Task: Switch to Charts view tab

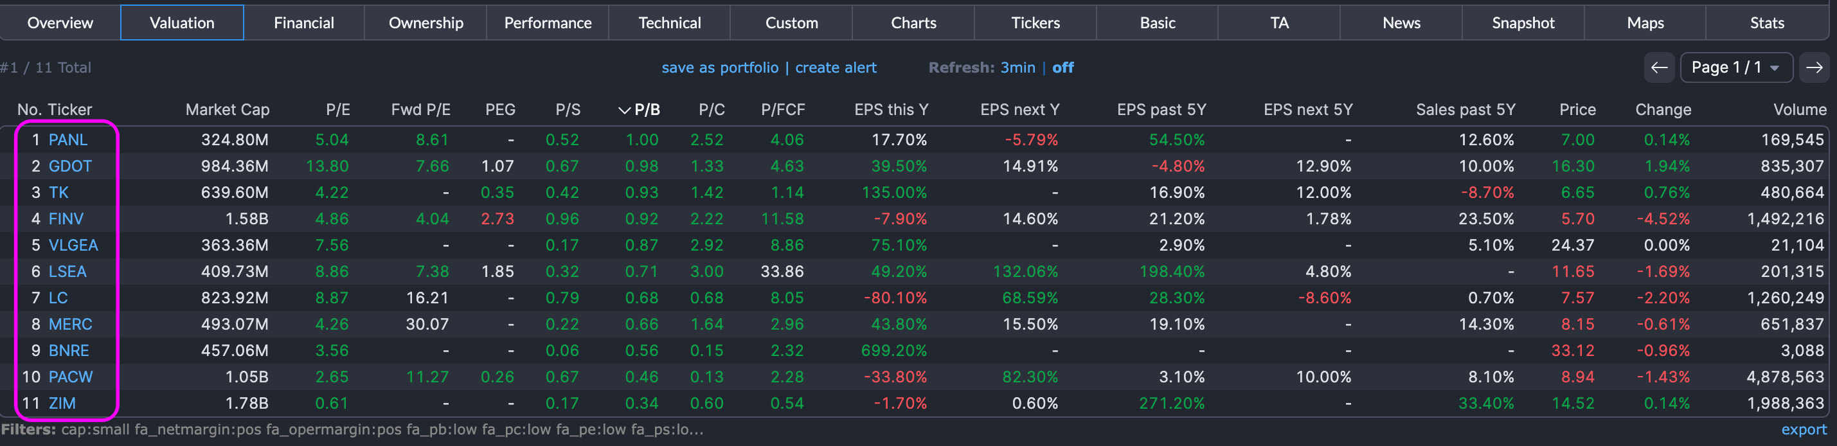Action: point(913,22)
